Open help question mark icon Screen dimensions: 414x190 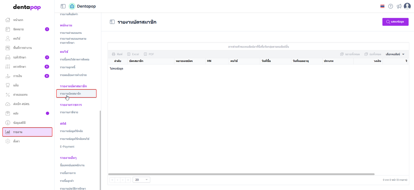tap(391, 6)
